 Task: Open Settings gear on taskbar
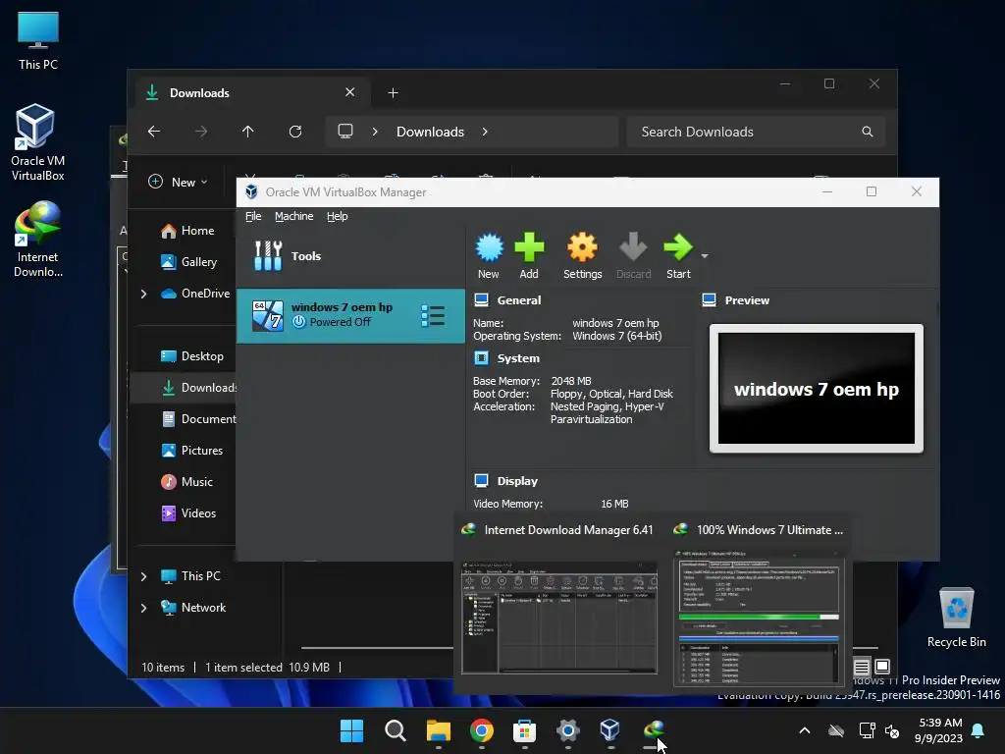coord(568,730)
